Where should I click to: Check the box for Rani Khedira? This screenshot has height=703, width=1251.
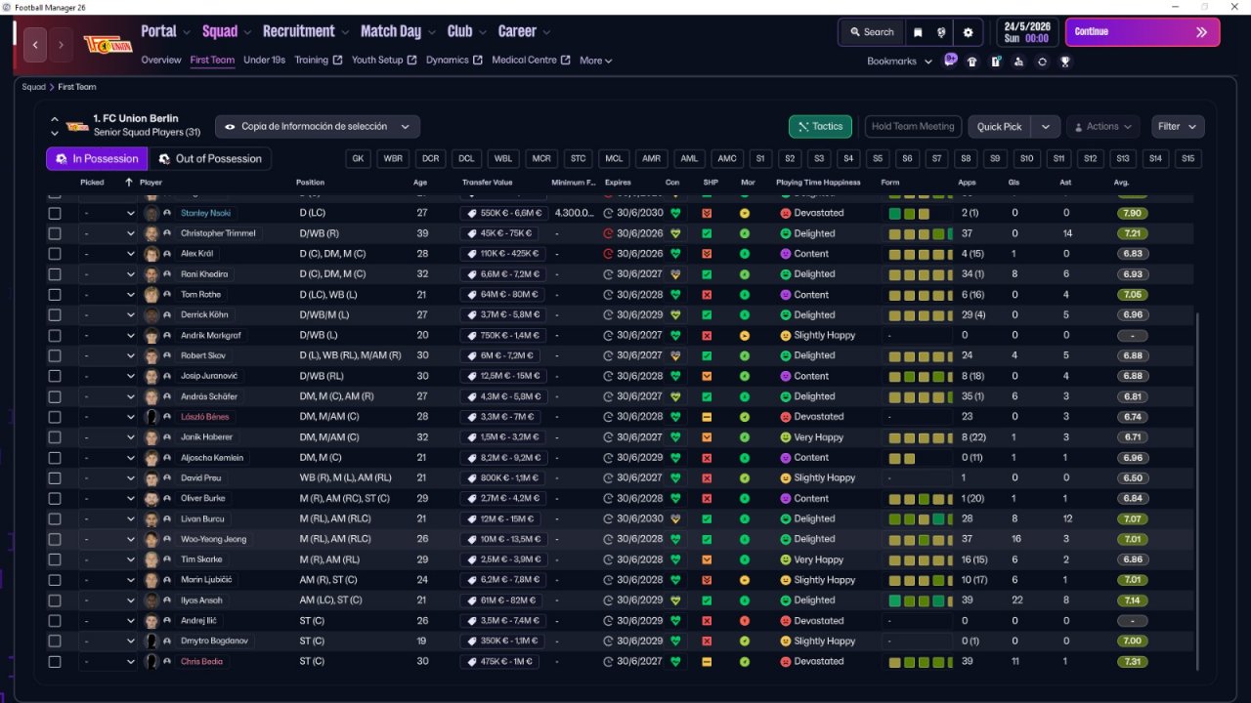click(x=55, y=274)
